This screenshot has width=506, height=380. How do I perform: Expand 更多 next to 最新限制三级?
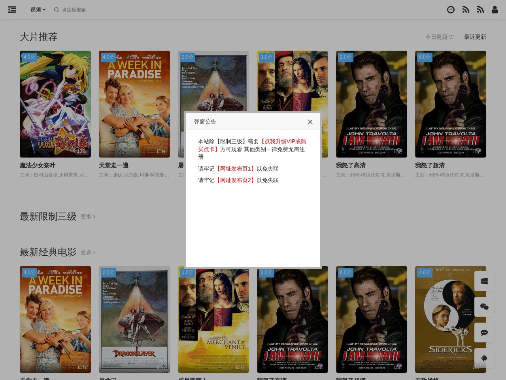[x=88, y=217]
